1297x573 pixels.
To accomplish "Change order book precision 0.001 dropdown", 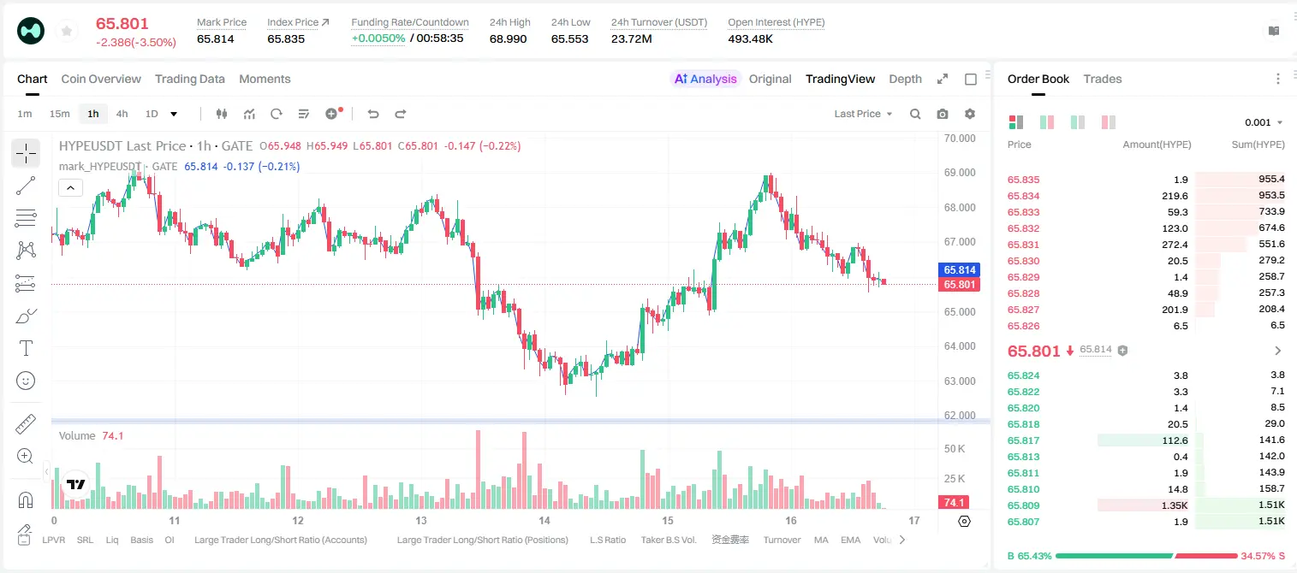I will coord(1264,122).
